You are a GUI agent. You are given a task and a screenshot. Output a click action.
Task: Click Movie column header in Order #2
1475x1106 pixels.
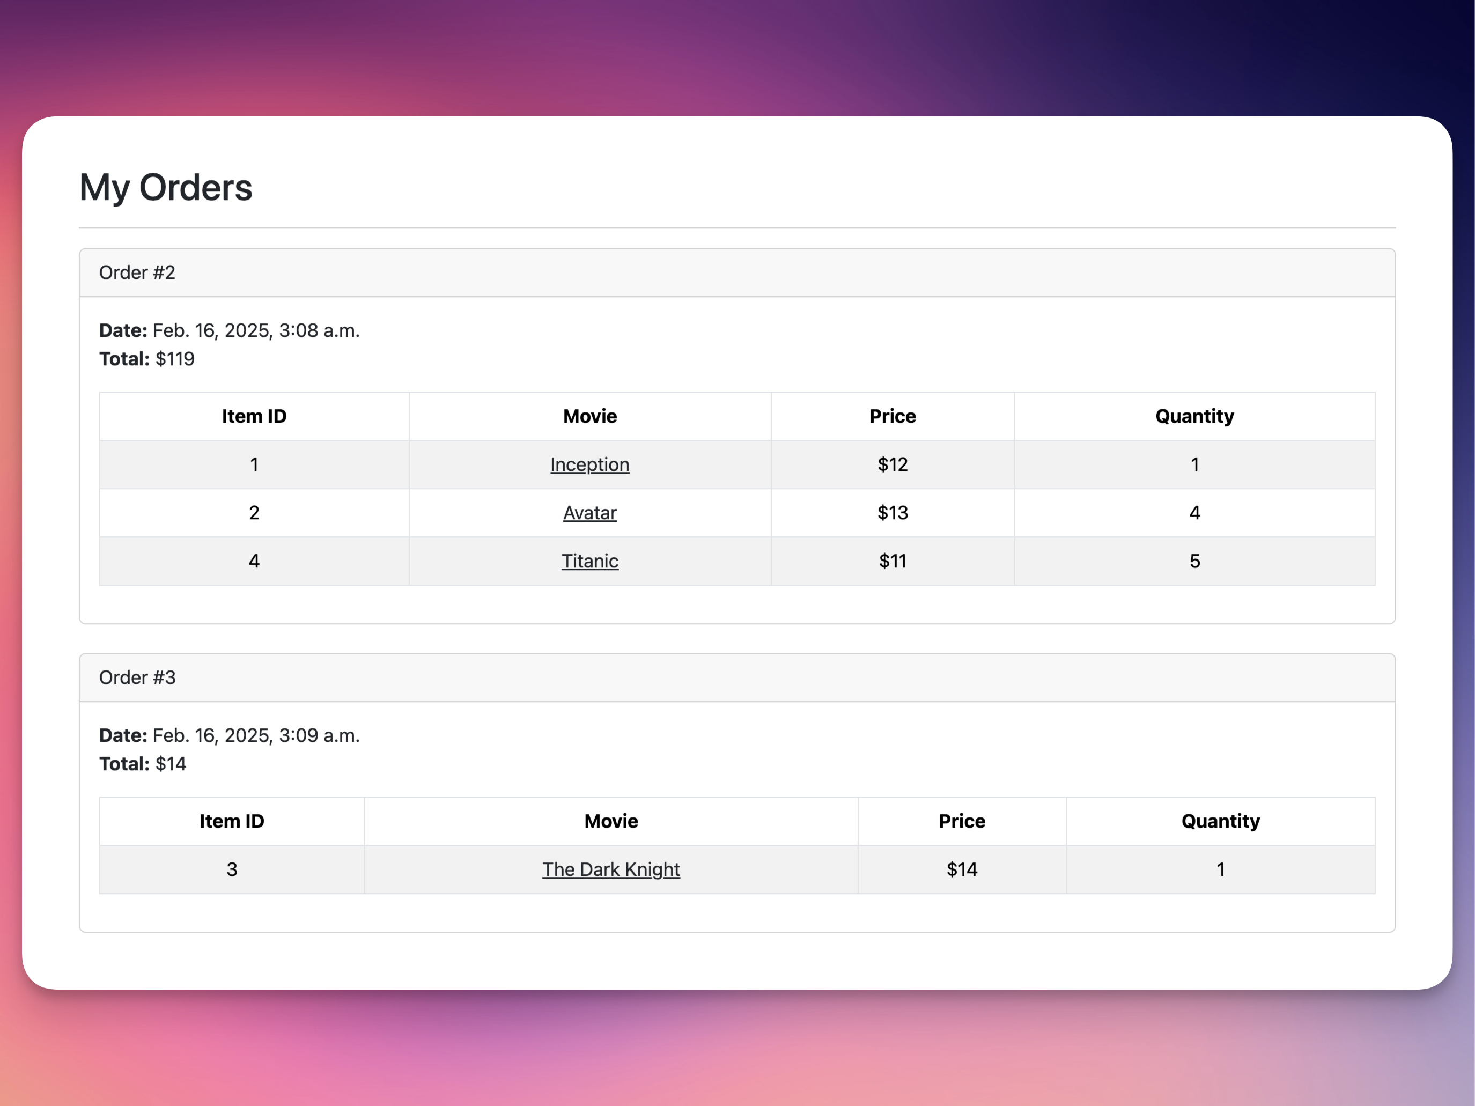click(x=589, y=416)
